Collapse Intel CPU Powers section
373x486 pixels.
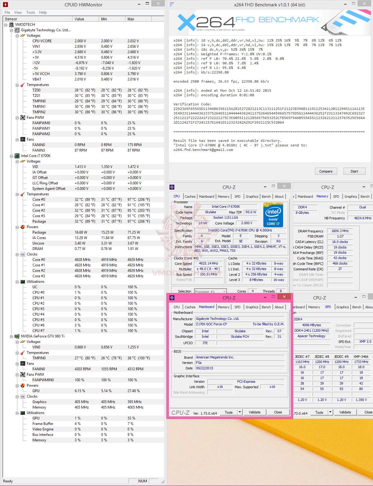[x=17, y=227]
